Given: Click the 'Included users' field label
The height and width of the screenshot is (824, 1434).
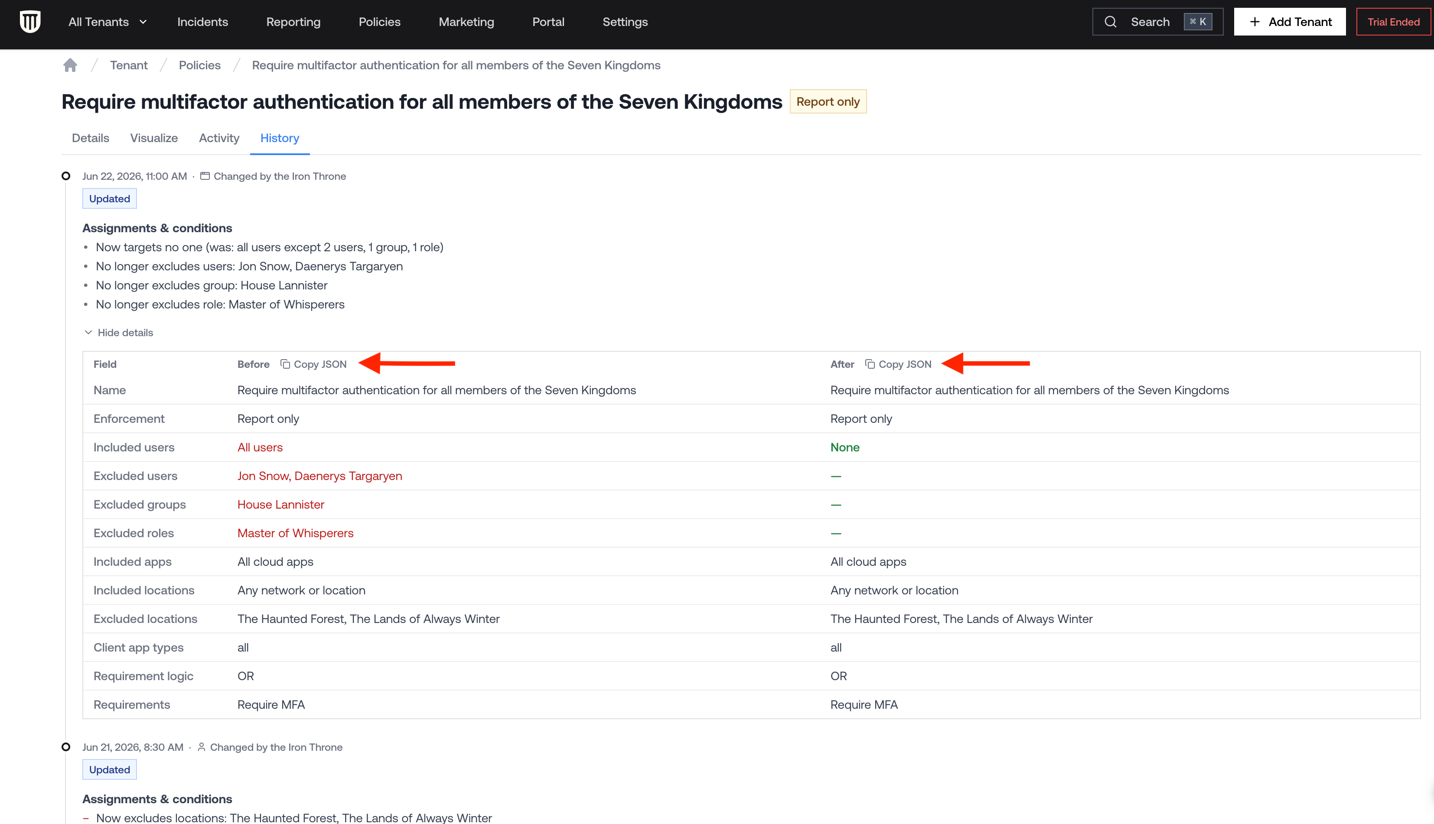Looking at the screenshot, I should coord(134,447).
